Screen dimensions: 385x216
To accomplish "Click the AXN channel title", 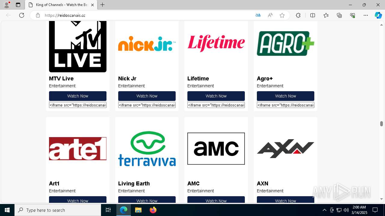I will (263, 184).
